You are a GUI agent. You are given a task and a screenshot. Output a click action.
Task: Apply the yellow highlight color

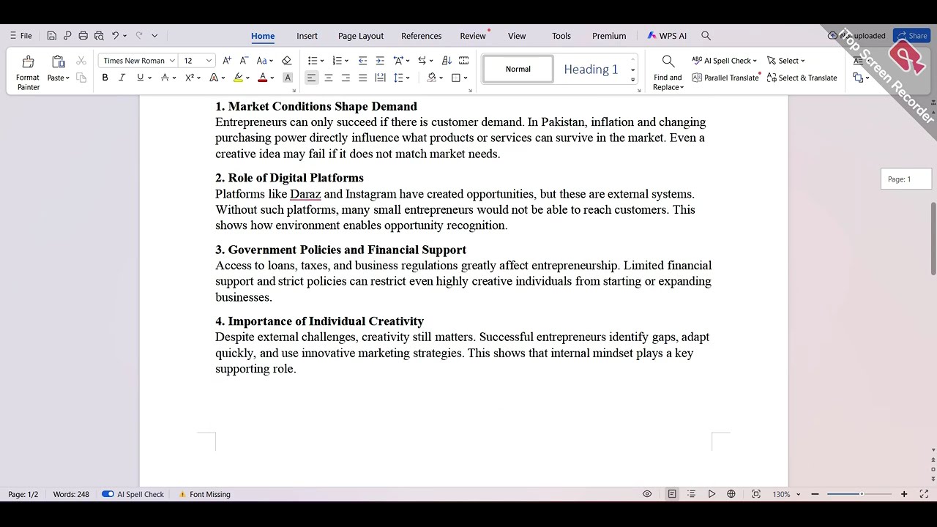[x=238, y=78]
